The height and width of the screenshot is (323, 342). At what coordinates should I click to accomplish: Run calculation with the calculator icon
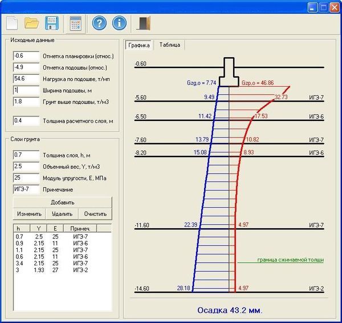[75, 23]
